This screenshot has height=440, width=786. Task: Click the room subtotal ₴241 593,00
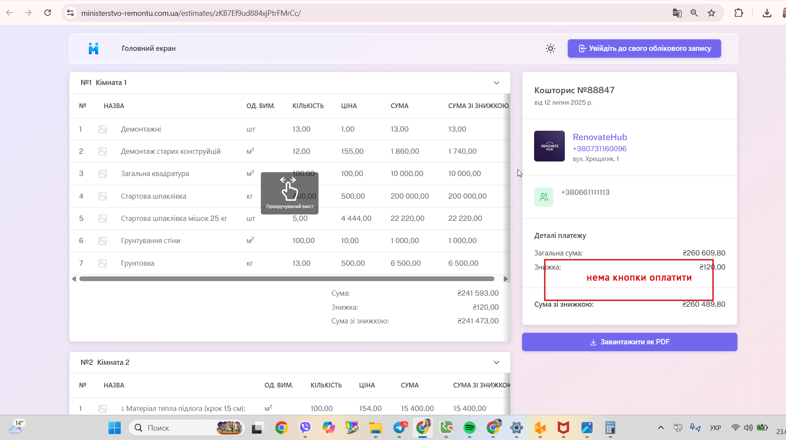click(478, 293)
